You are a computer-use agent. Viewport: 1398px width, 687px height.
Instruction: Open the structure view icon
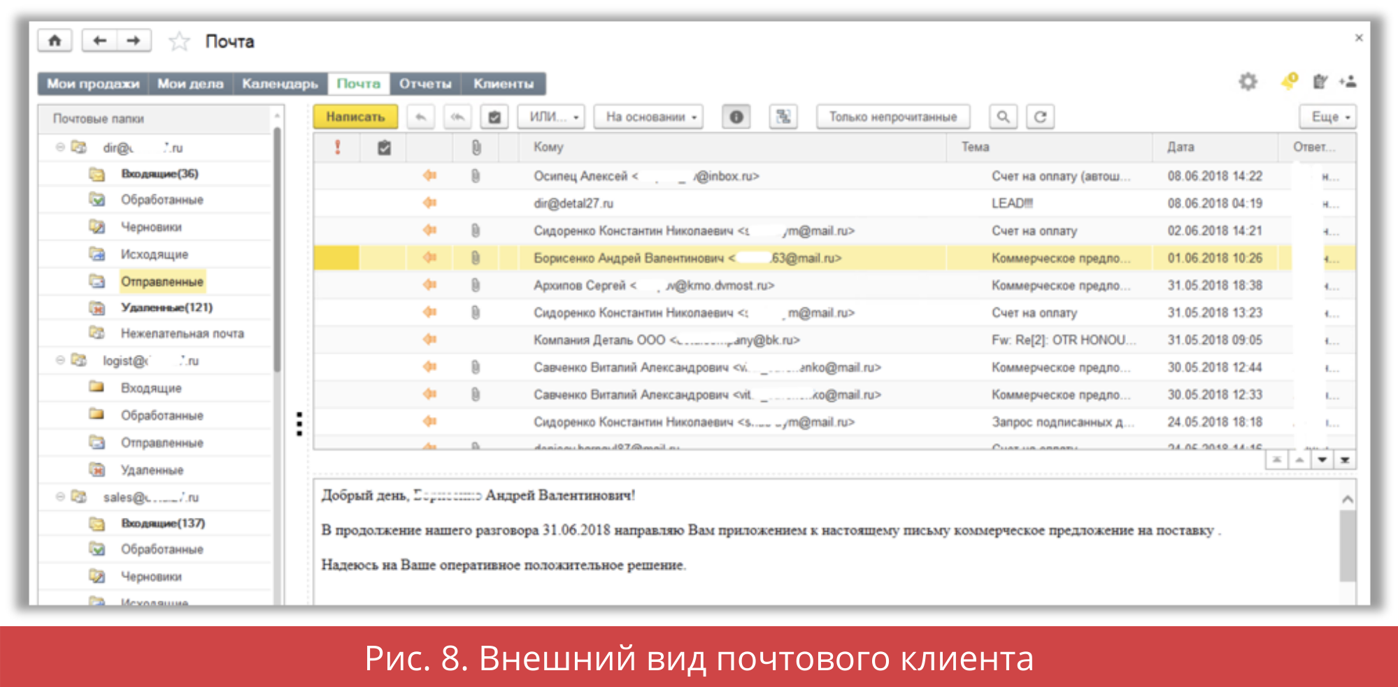783,117
